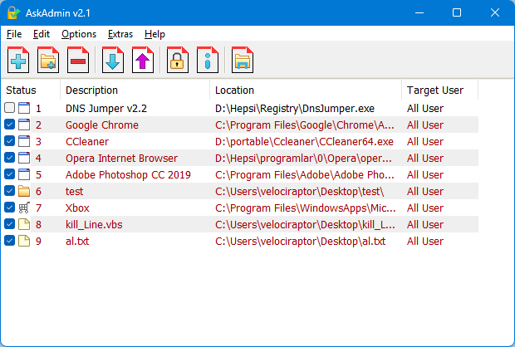Click the window icon in the CCleaner row
Screen dimensions: 515x347
(24, 141)
